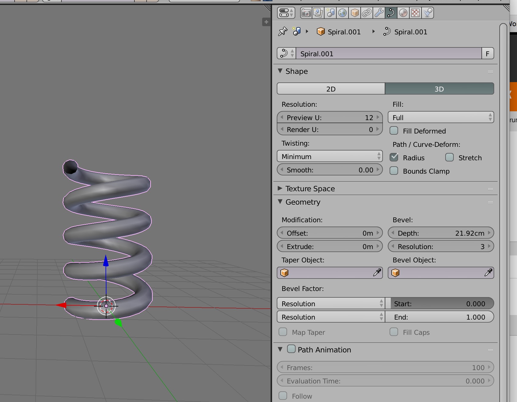Open the curve datablock browse menu
This screenshot has width=517, height=402.
[x=286, y=54]
